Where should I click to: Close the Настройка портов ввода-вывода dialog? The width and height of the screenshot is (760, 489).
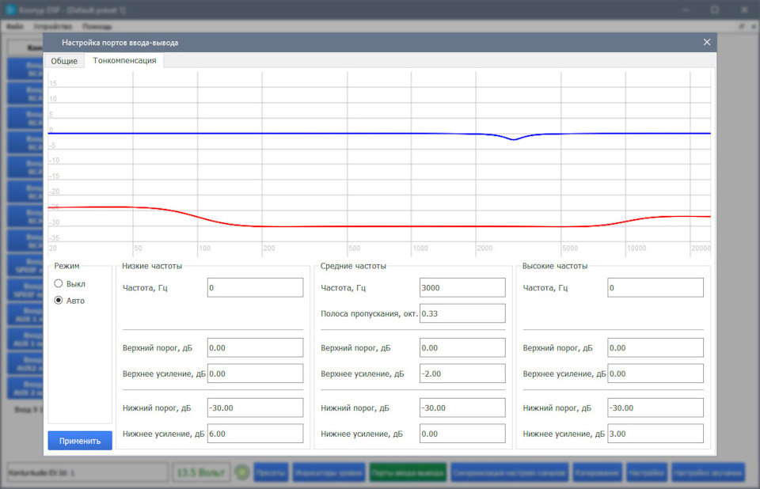[707, 42]
